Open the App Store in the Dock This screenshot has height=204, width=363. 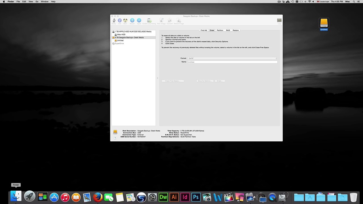coord(54,197)
